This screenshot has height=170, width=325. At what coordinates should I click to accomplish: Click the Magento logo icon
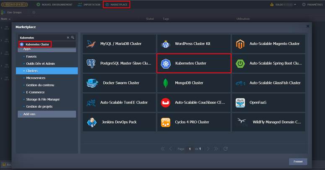point(240,44)
